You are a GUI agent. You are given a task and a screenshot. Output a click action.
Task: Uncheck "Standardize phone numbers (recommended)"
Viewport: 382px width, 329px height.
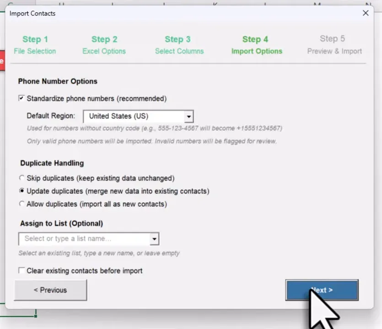tap(21, 98)
